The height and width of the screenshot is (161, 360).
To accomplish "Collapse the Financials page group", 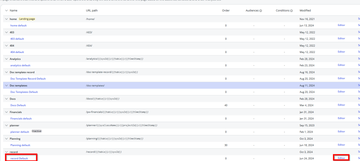I will pyautogui.click(x=6, y=112).
